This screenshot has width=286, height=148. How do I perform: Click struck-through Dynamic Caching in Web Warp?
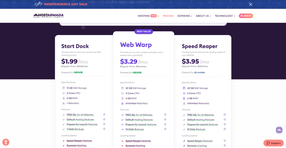coord(135,146)
